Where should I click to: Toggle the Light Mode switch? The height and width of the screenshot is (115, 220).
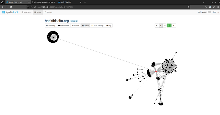tap(209, 12)
